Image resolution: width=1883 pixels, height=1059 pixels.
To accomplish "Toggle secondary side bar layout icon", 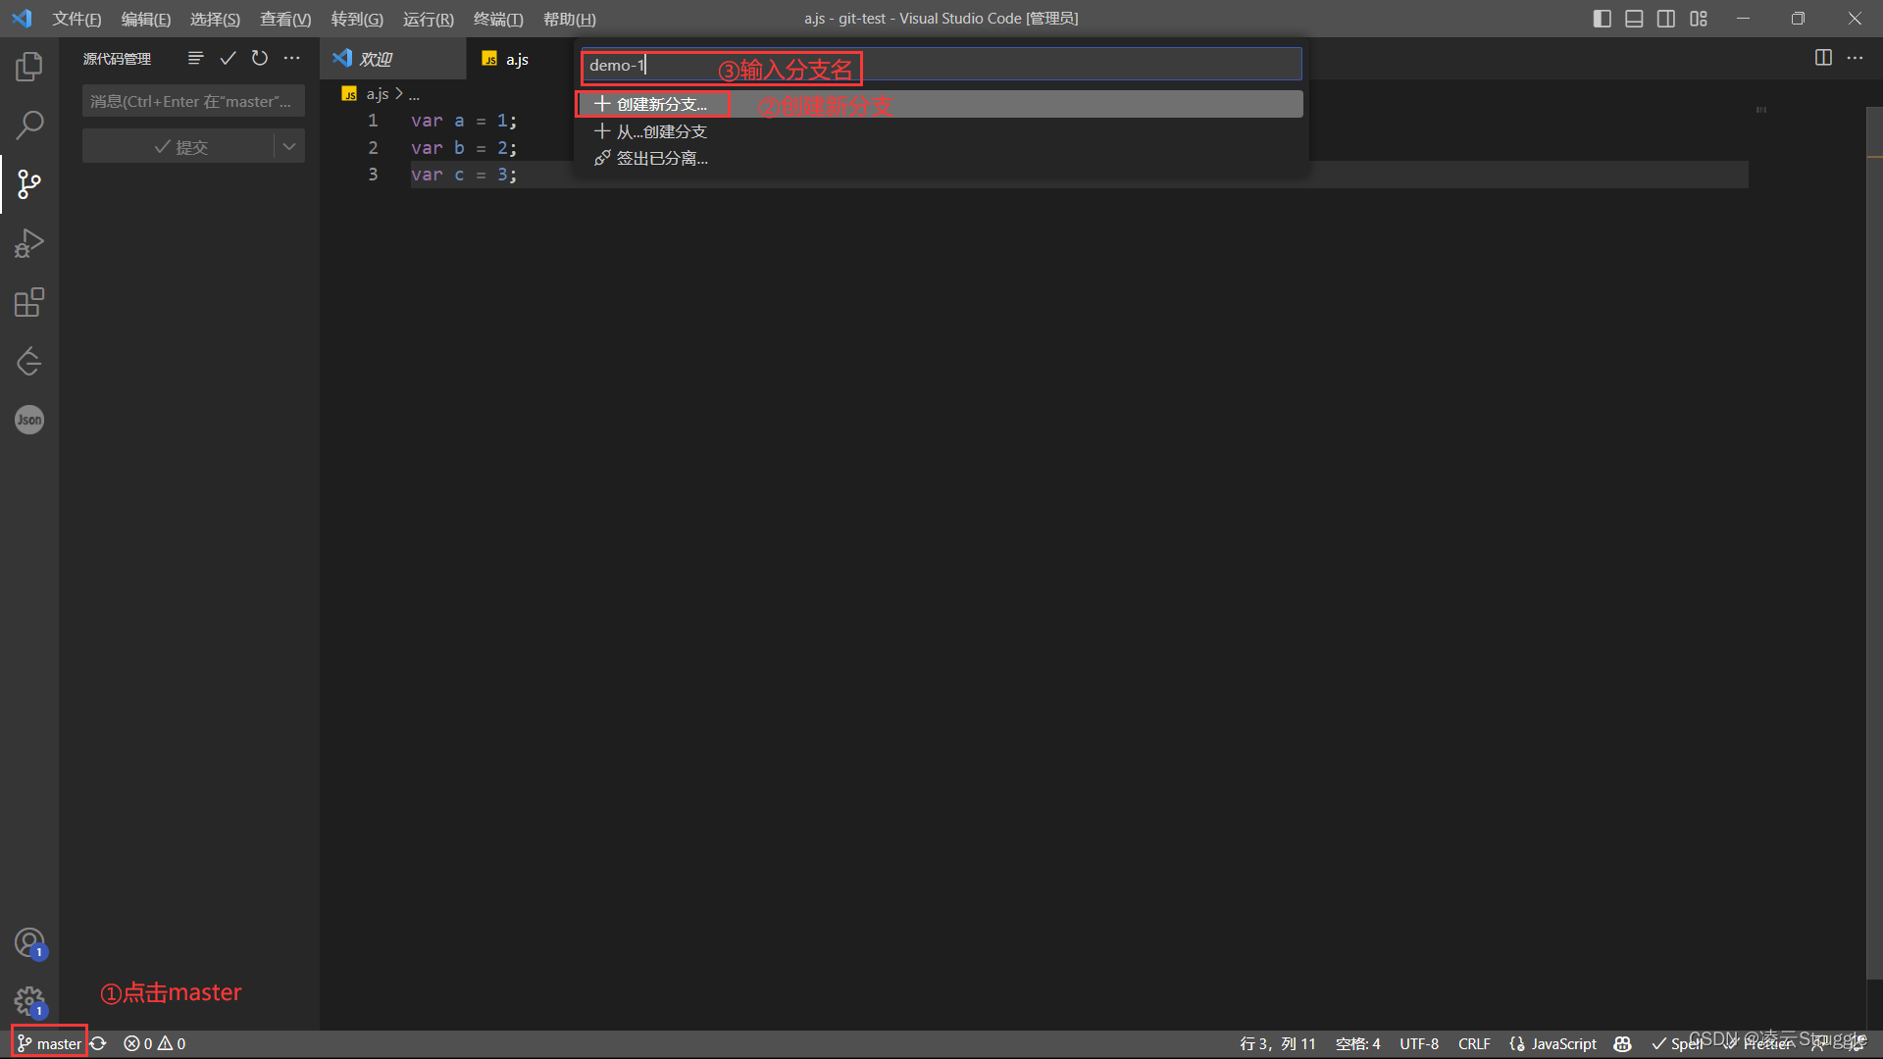I will click(x=1666, y=19).
